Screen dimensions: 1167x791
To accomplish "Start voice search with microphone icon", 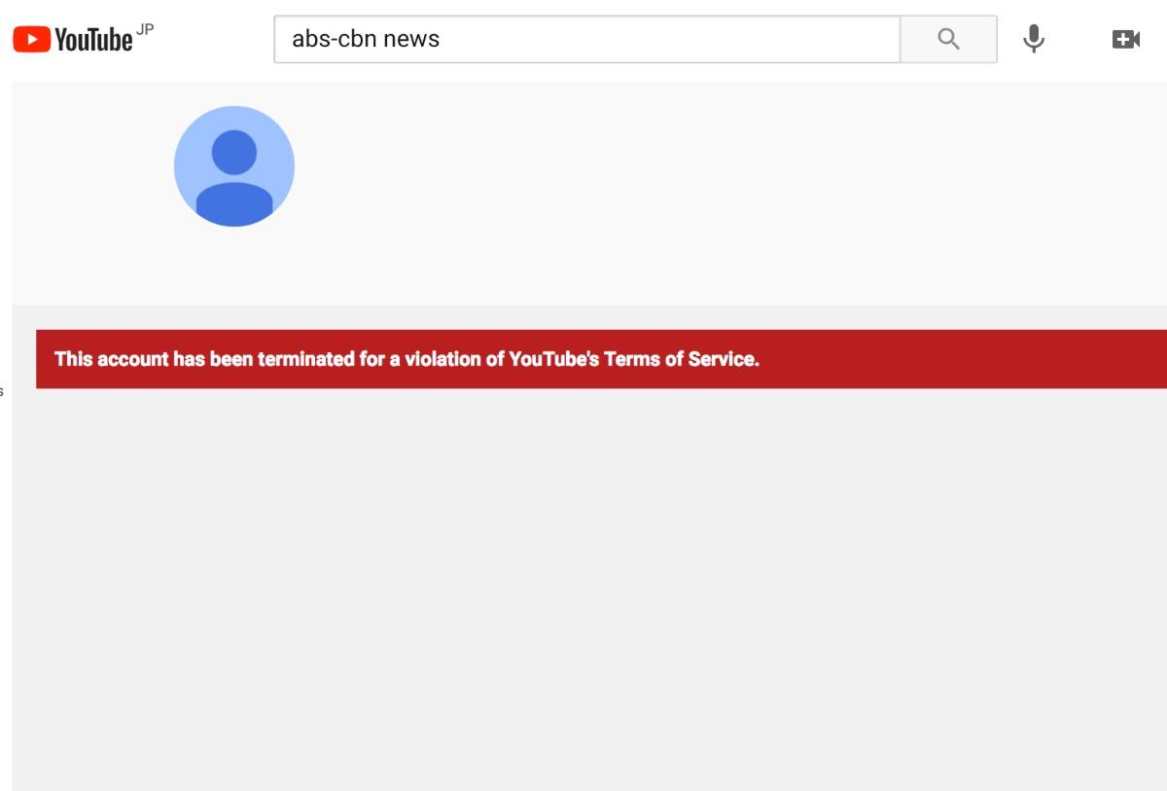I will coord(1034,39).
